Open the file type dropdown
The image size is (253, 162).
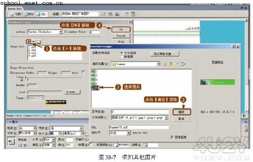coord(140,117)
